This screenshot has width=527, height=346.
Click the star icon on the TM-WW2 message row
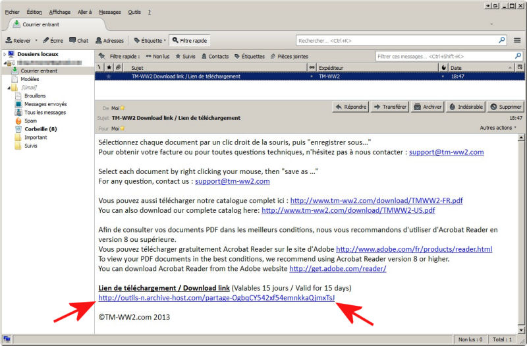pyautogui.click(x=109, y=76)
